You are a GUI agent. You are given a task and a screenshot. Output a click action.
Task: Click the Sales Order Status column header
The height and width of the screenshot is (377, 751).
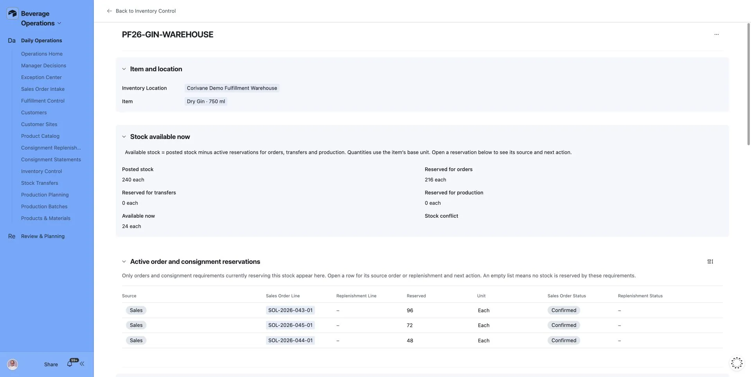566,296
